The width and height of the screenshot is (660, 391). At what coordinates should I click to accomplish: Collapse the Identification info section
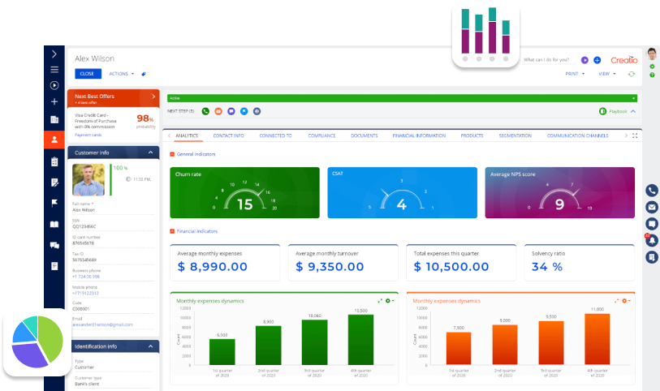point(150,346)
